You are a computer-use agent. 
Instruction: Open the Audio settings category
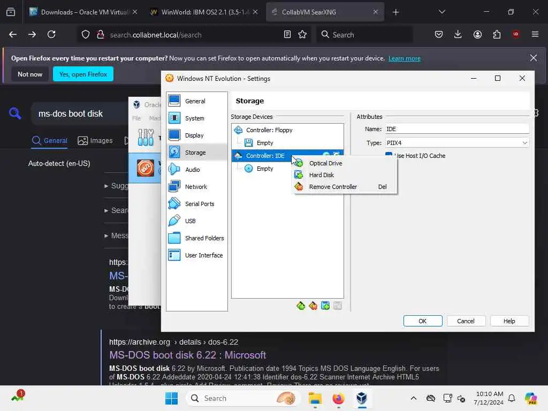197,170
